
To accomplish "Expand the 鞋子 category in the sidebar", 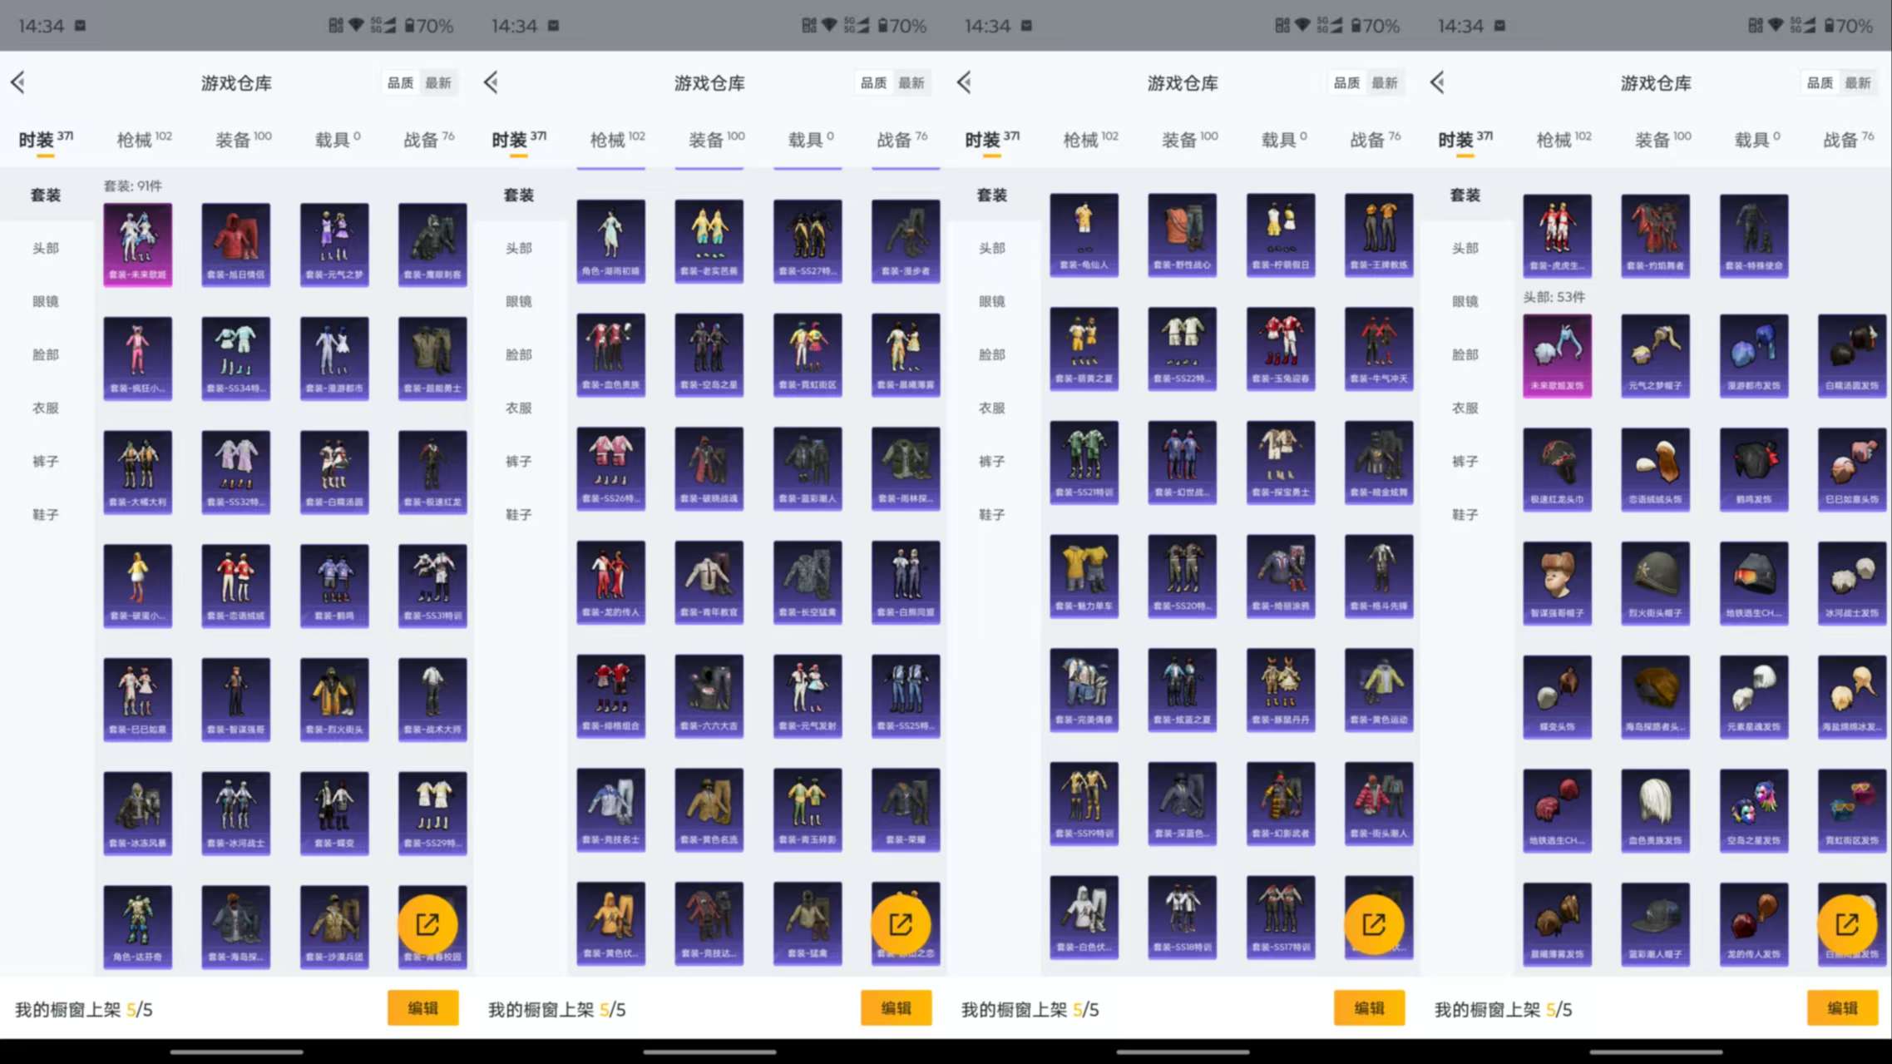I will (45, 514).
